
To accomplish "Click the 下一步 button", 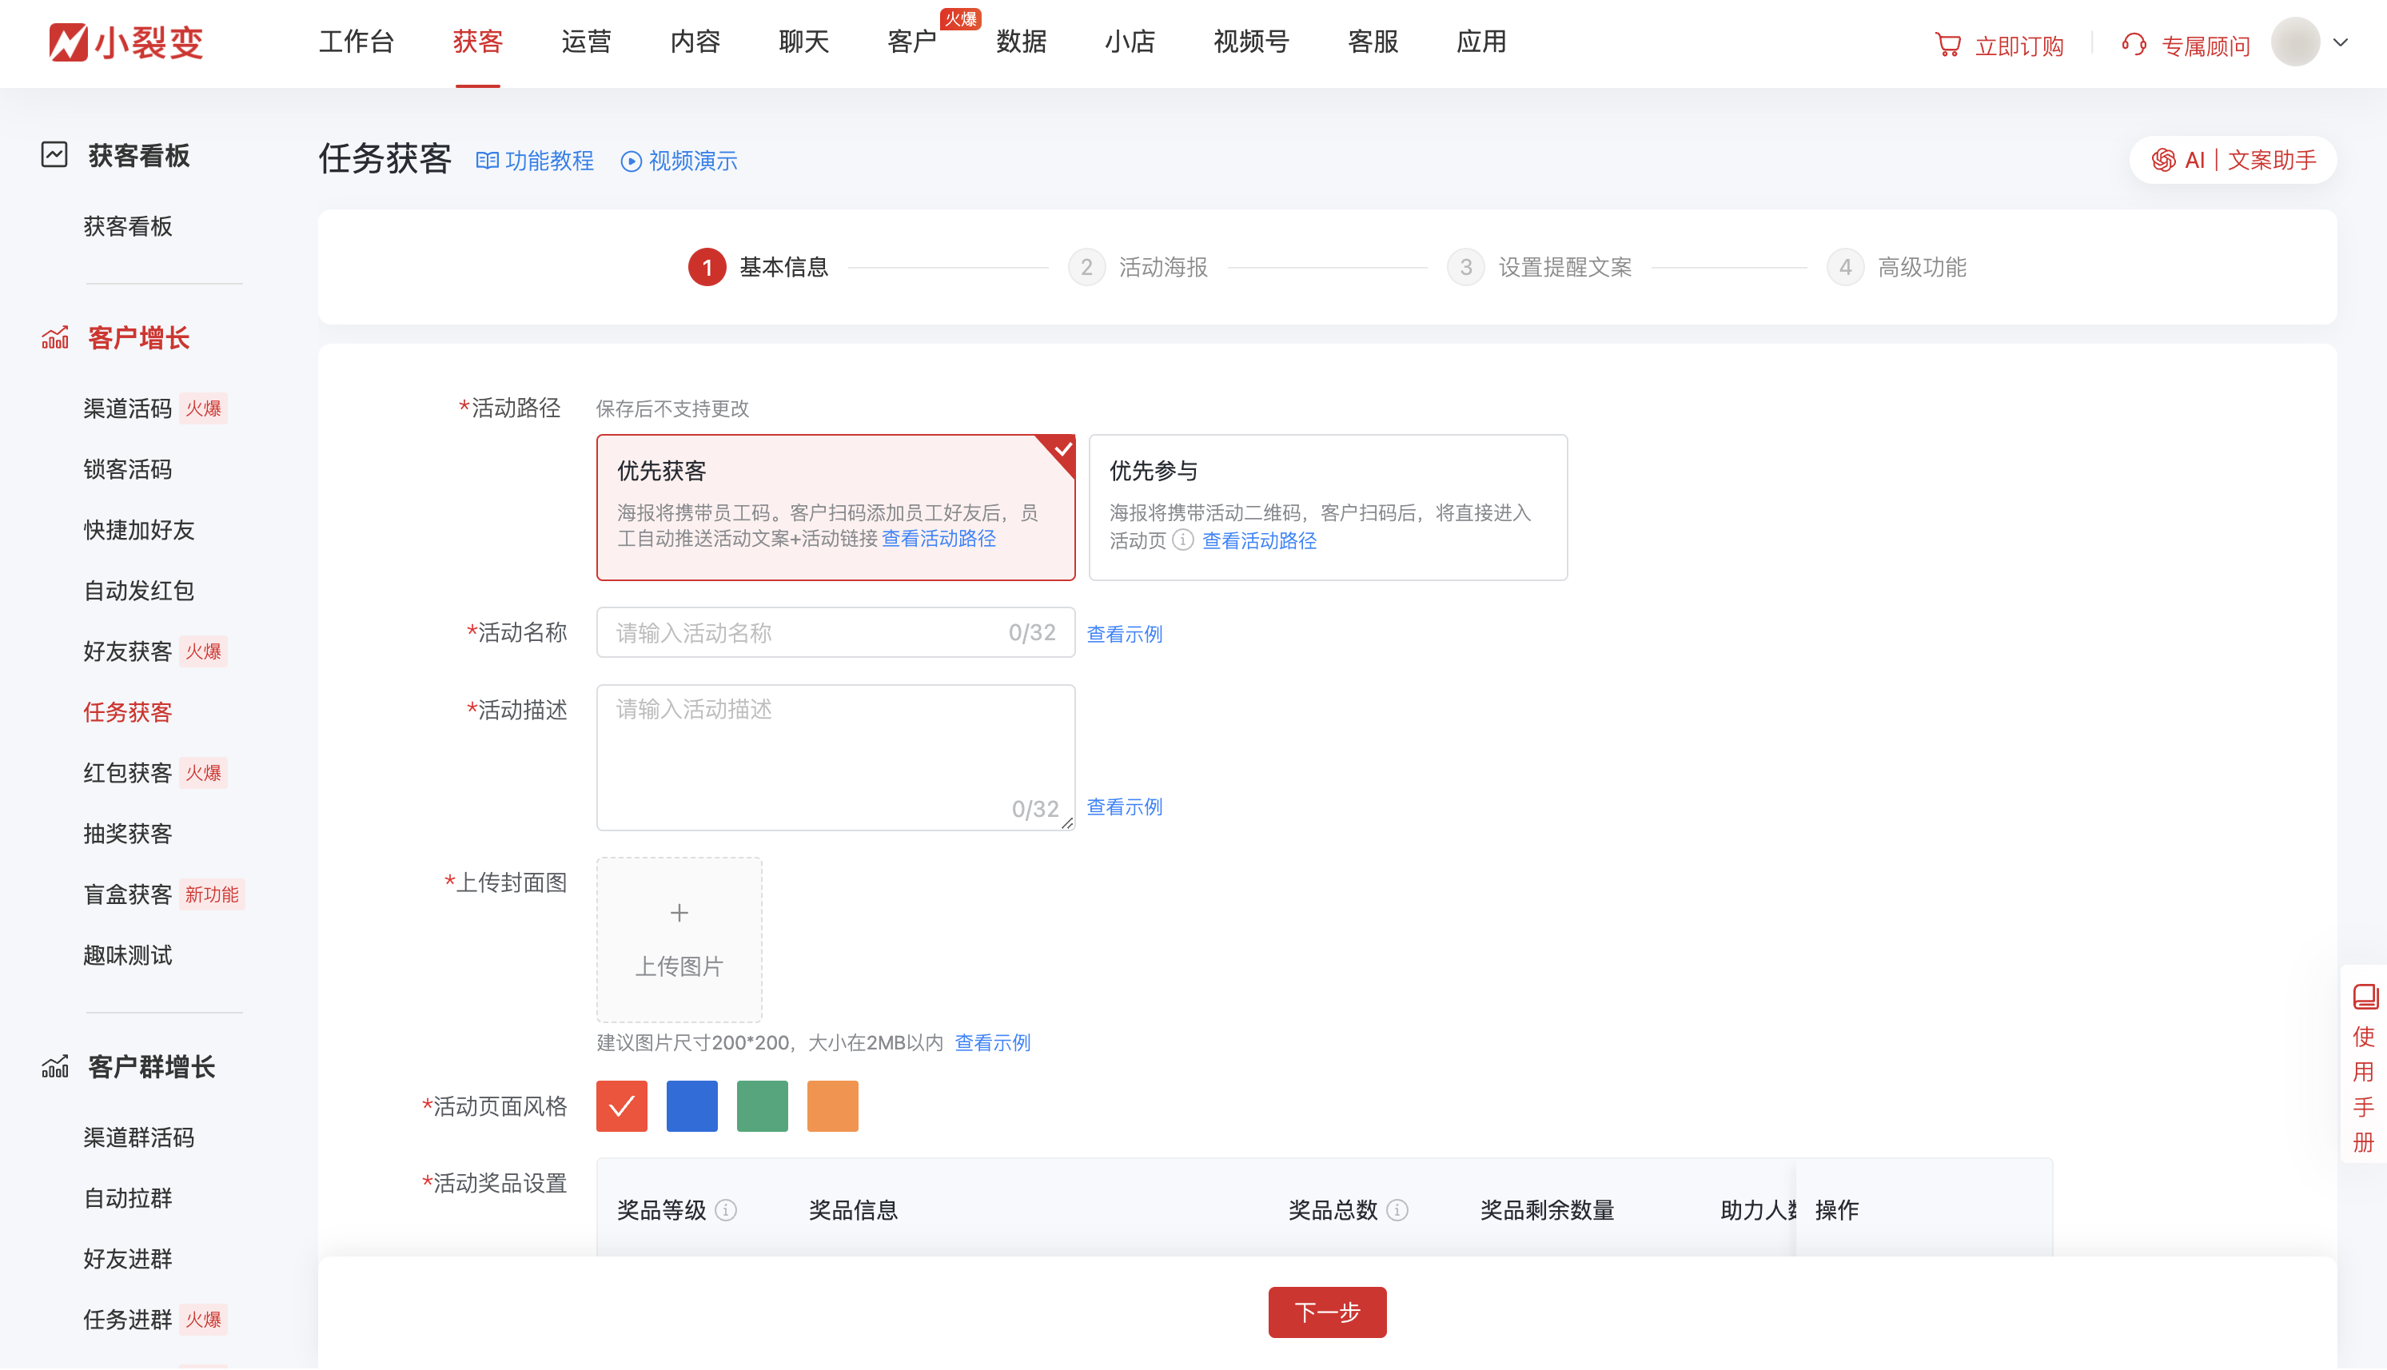I will tap(1327, 1312).
